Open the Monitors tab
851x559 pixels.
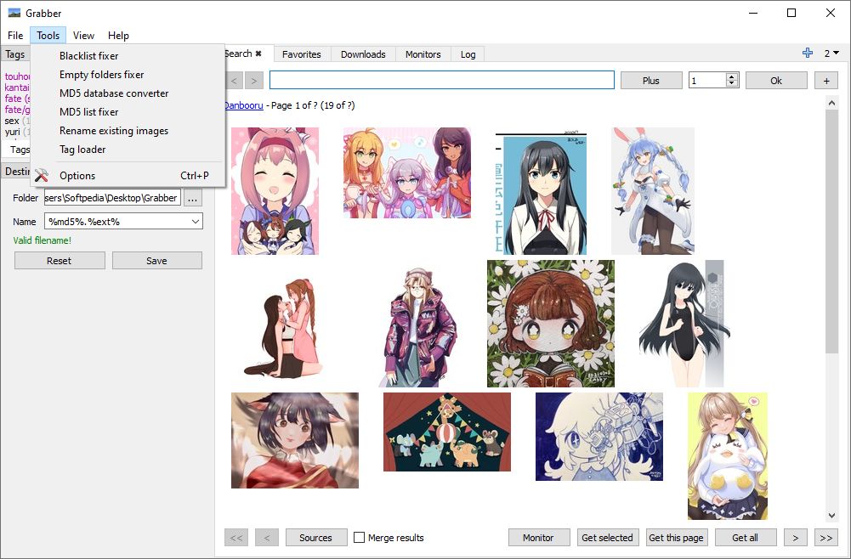tap(423, 54)
